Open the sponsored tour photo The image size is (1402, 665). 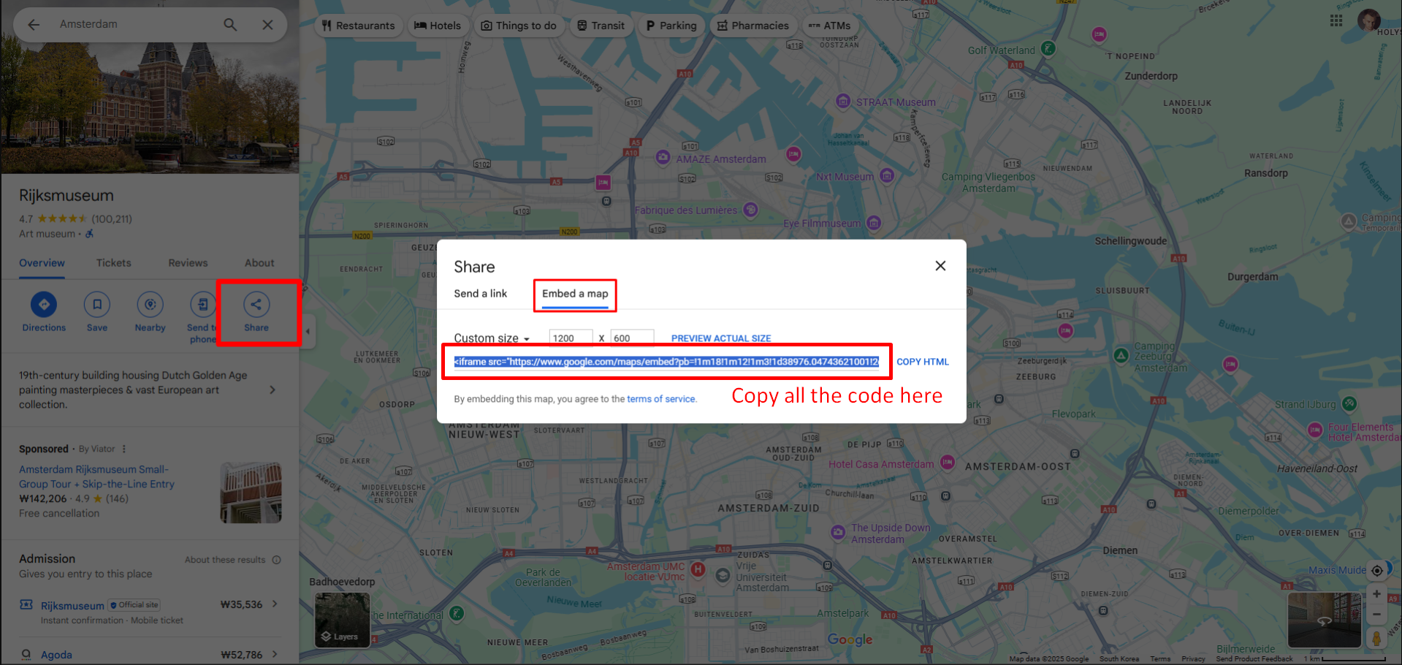click(x=251, y=493)
